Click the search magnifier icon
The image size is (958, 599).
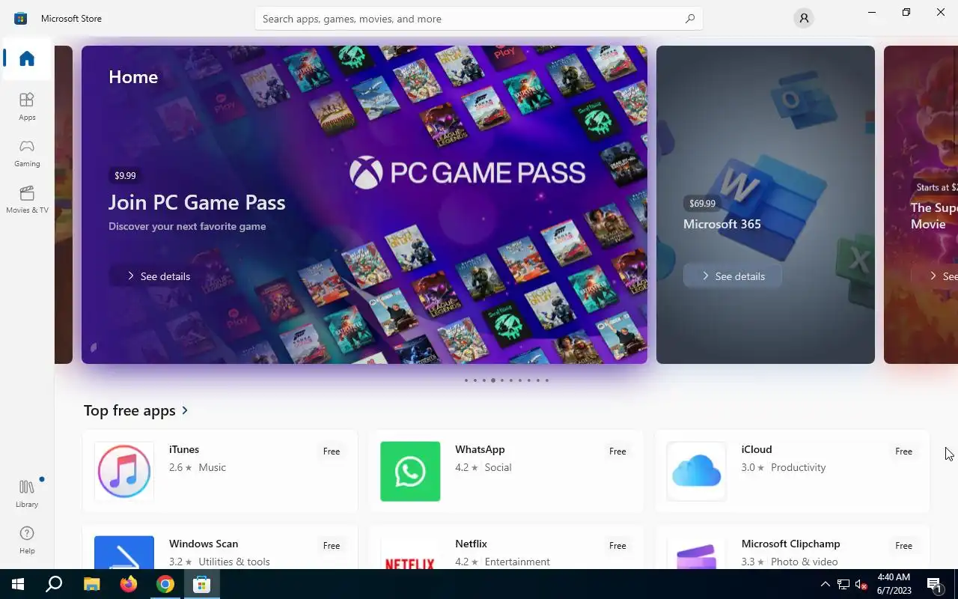pos(690,19)
